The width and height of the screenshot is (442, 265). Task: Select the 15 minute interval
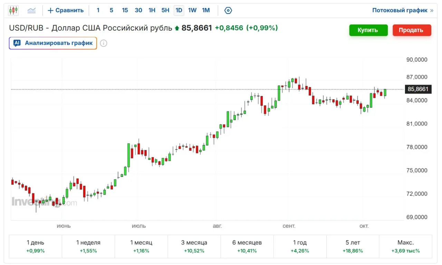[x=125, y=10]
